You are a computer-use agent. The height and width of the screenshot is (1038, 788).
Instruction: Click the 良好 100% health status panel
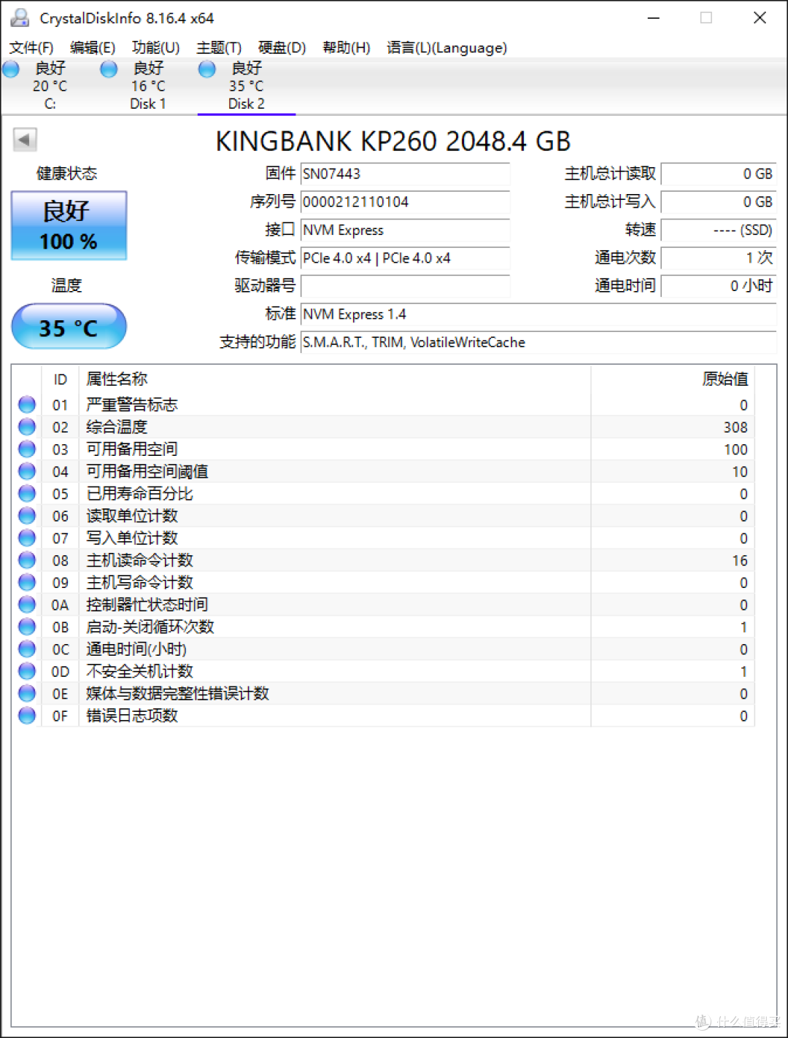tap(69, 225)
